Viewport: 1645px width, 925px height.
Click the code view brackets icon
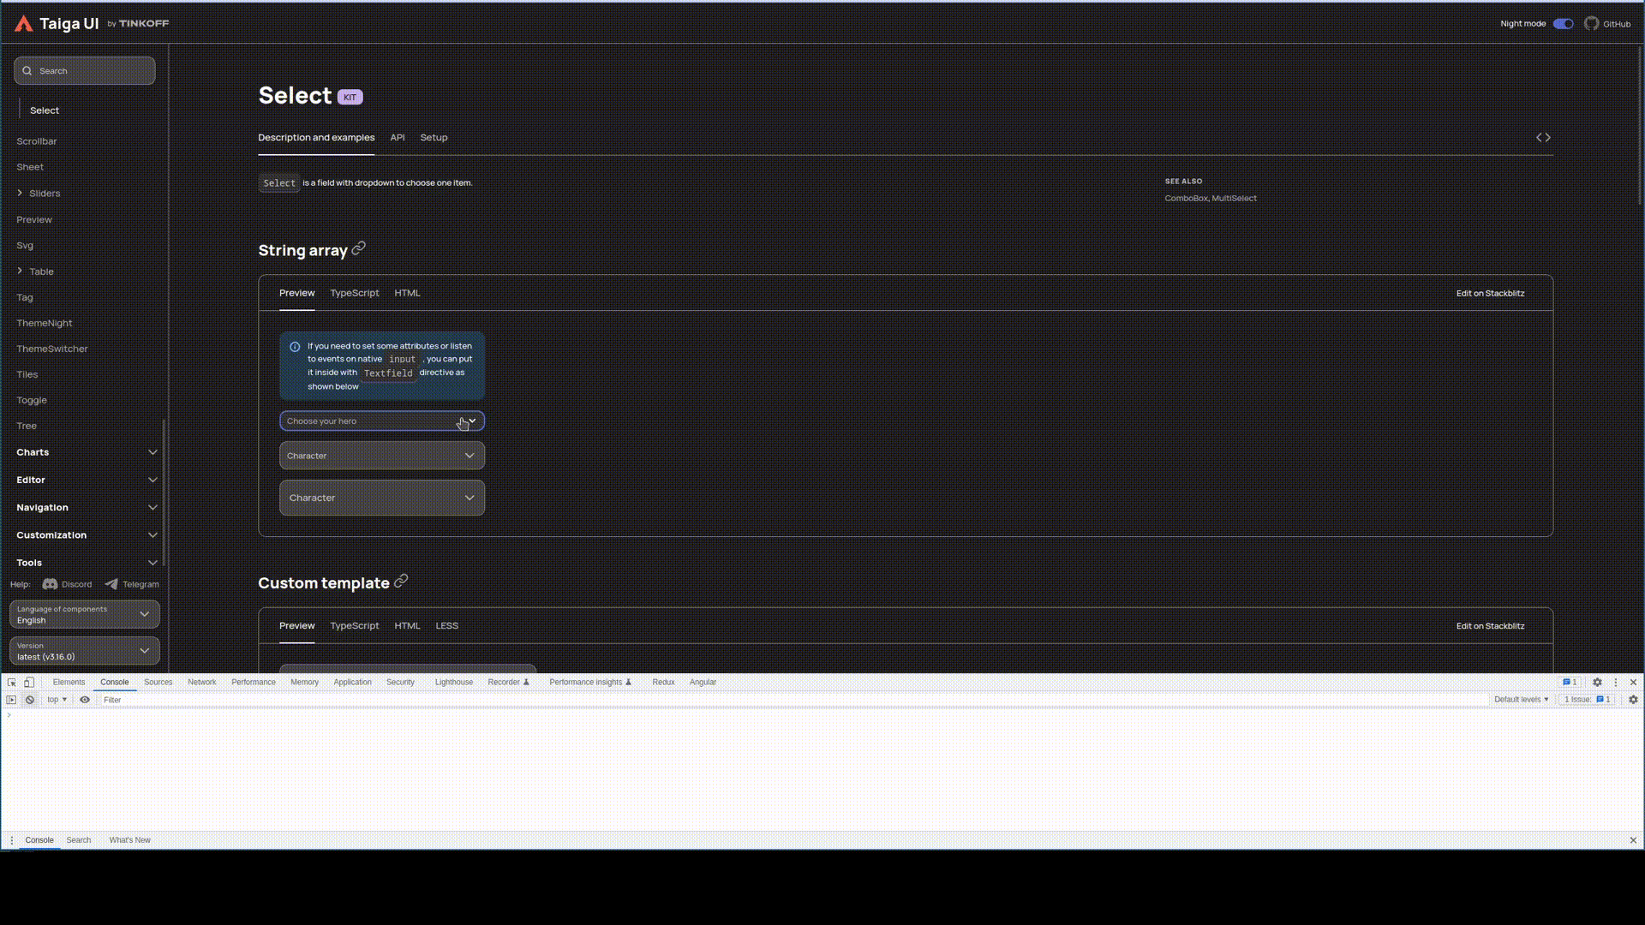tap(1543, 138)
